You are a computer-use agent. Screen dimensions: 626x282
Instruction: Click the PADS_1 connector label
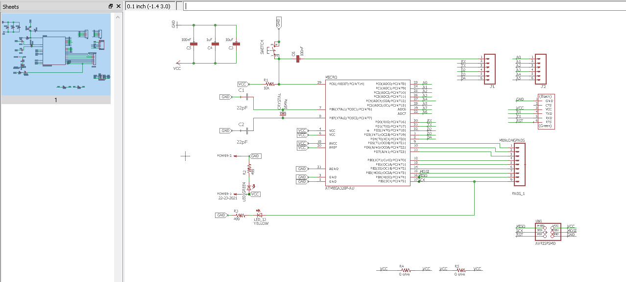(x=518, y=194)
